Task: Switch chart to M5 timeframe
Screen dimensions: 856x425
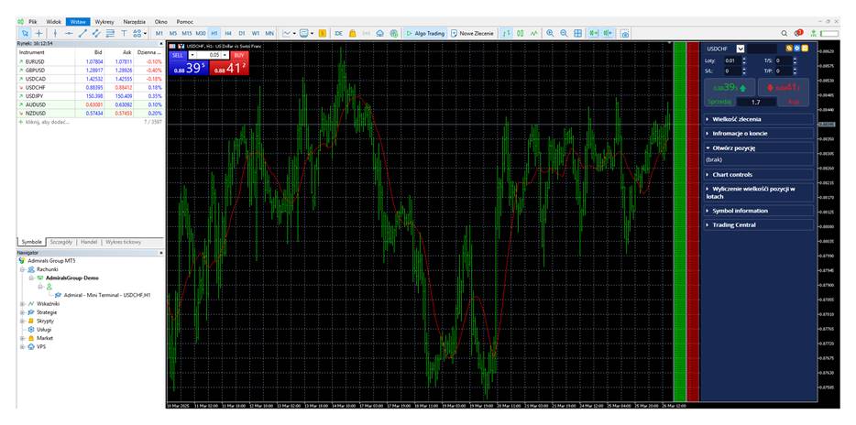Action: [x=173, y=33]
